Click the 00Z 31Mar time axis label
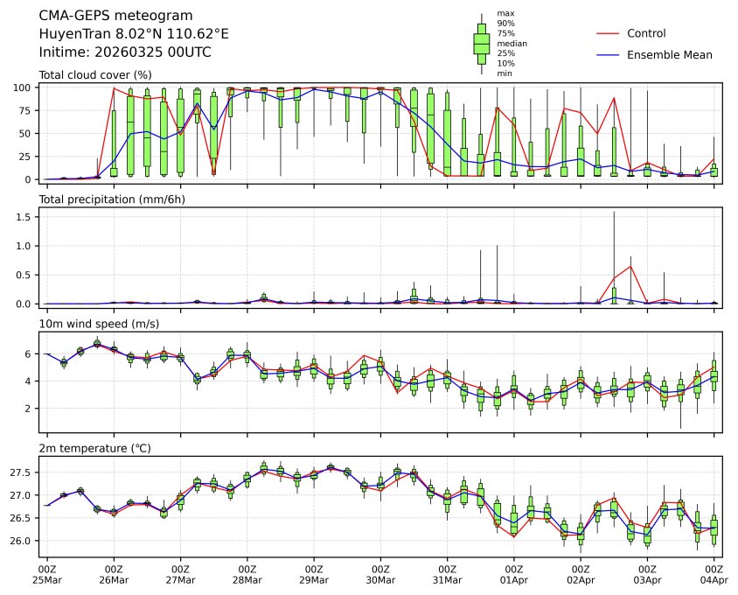738x595 pixels. (x=447, y=574)
